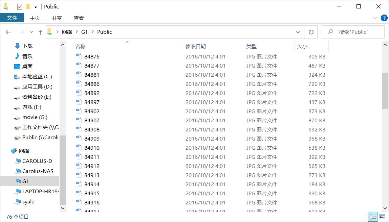Click Public in the address breadcrumb
Image resolution: width=389 pixels, height=222 pixels.
point(105,32)
